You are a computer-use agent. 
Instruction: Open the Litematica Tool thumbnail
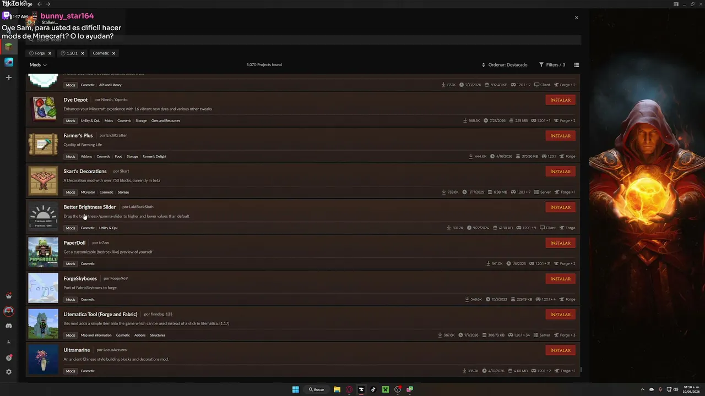point(43,323)
